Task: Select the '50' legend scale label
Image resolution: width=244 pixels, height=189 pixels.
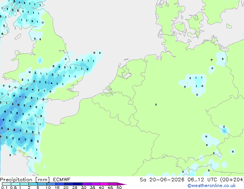Action: pyautogui.click(x=119, y=187)
